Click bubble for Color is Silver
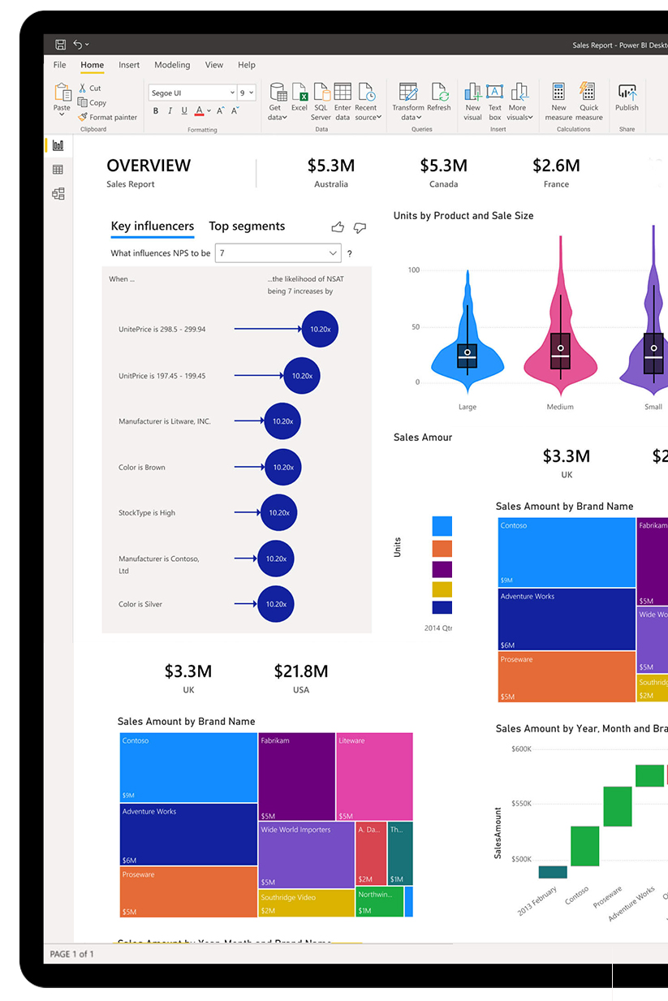 pos(275,604)
